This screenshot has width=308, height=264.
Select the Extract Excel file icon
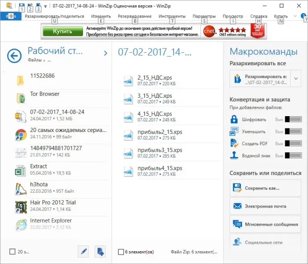click(x=20, y=171)
